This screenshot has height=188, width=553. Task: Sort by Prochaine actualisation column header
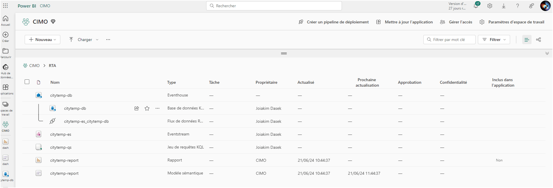coord(367,82)
